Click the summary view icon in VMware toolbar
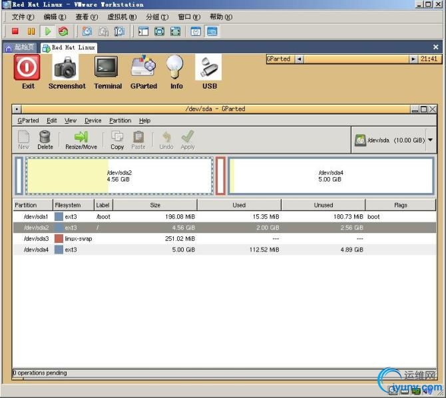Screen dimensions: 446x398 tap(196, 31)
